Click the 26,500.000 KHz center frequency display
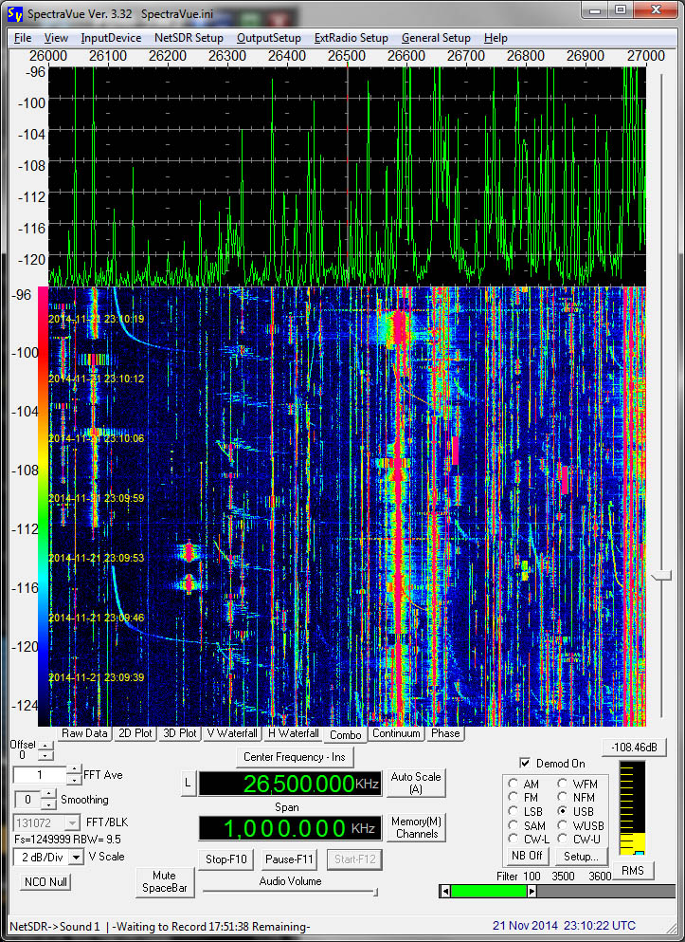Viewport: 685px width, 942px height. [x=290, y=784]
